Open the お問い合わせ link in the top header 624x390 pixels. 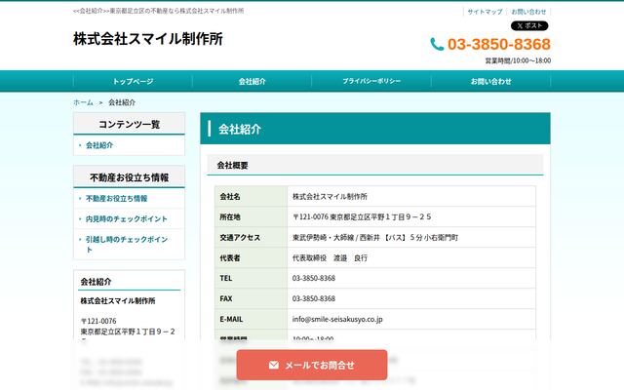pos(528,12)
